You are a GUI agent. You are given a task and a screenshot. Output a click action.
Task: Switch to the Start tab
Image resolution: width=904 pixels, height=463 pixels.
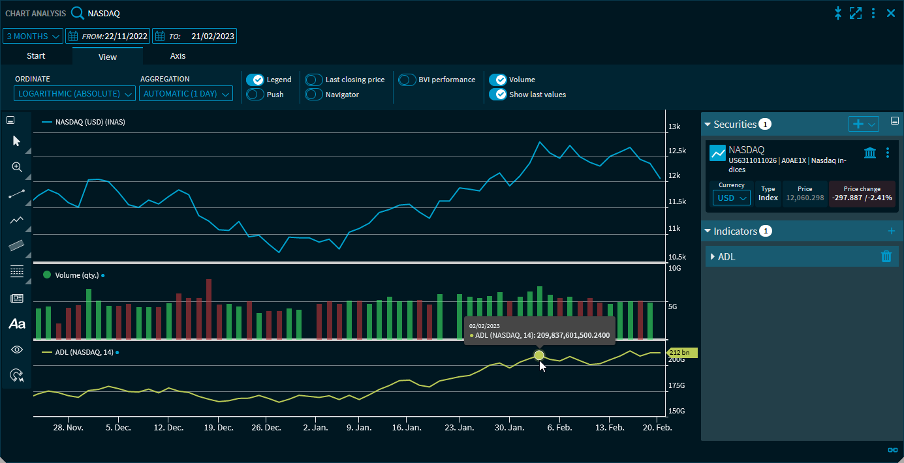coord(36,56)
